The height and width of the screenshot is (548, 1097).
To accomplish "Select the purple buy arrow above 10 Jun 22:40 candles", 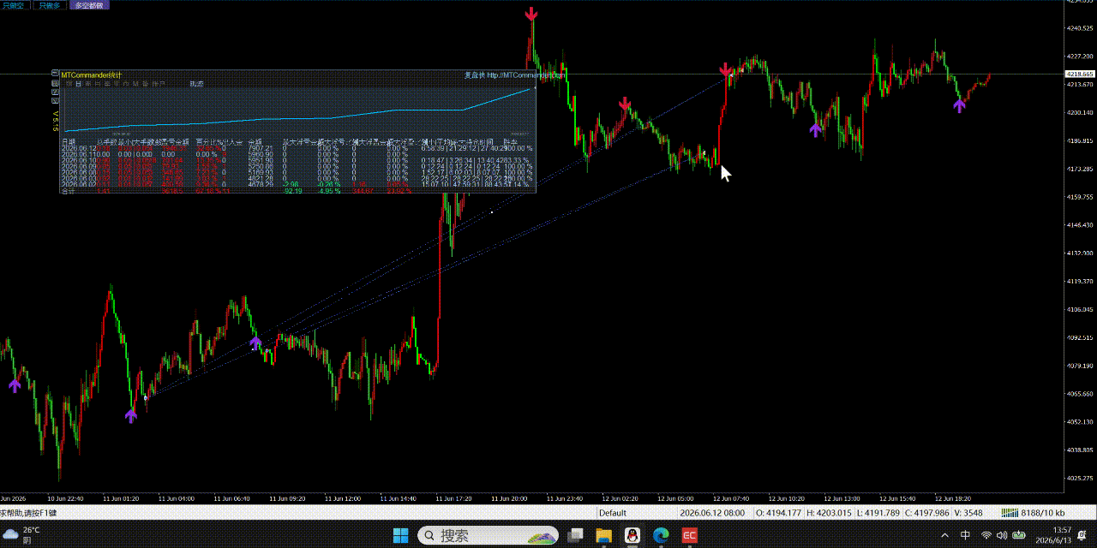I will click(x=15, y=385).
